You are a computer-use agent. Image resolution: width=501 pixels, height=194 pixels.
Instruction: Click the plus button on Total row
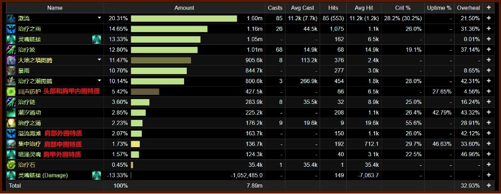tap(489, 185)
